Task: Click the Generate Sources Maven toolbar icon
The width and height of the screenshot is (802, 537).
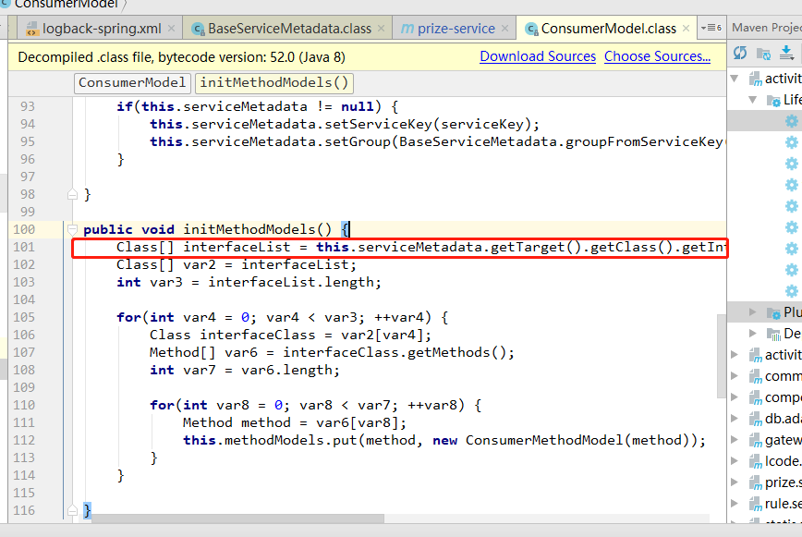Action: (x=765, y=54)
